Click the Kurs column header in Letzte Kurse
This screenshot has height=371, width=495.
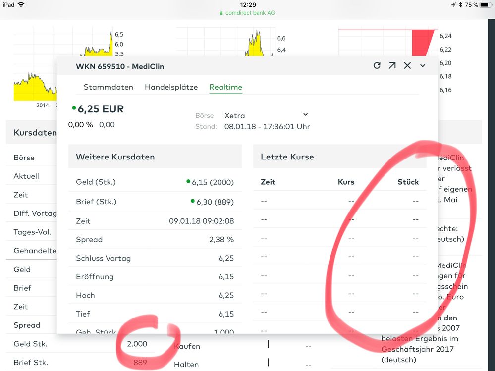(346, 182)
